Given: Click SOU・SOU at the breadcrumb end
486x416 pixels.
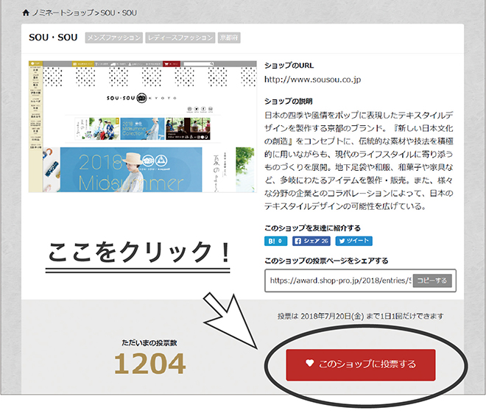Looking at the screenshot, I should pos(119,13).
